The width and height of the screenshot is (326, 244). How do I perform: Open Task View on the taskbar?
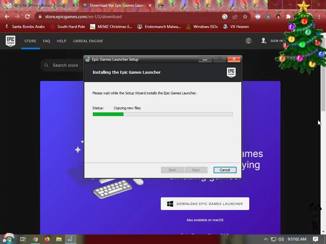[x=23, y=239]
